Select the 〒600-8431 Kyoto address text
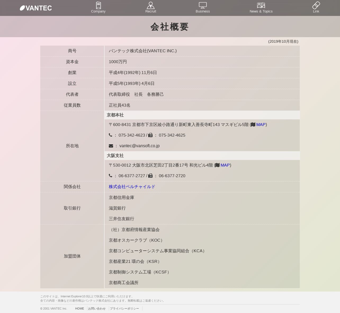The width and height of the screenshot is (340, 313). pyautogui.click(x=179, y=125)
